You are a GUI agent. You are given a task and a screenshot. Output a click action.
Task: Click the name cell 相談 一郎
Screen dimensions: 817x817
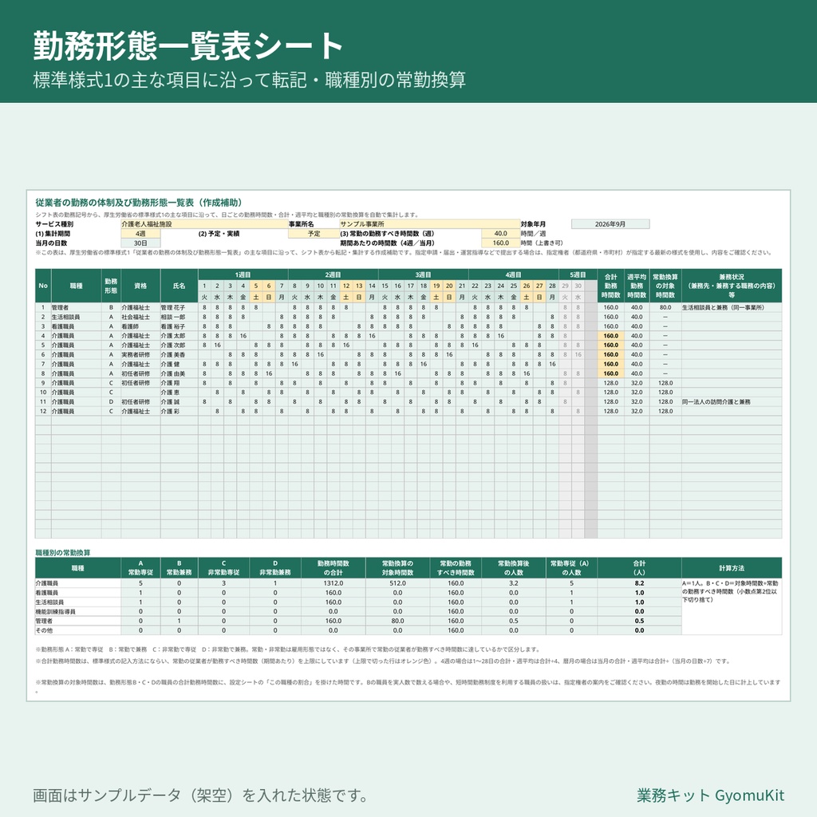[x=179, y=317]
